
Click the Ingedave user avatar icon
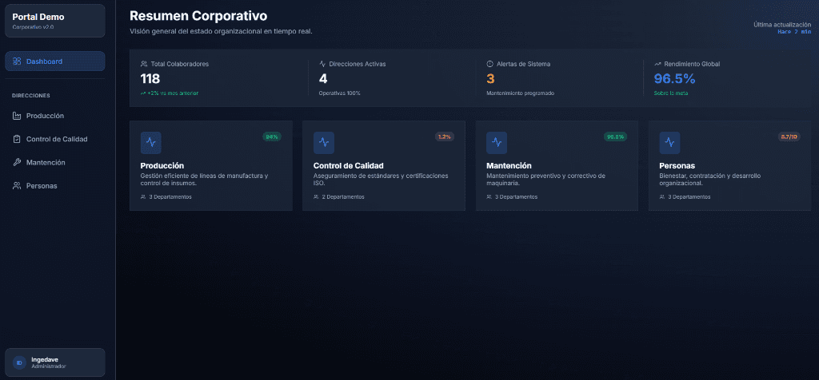19,362
